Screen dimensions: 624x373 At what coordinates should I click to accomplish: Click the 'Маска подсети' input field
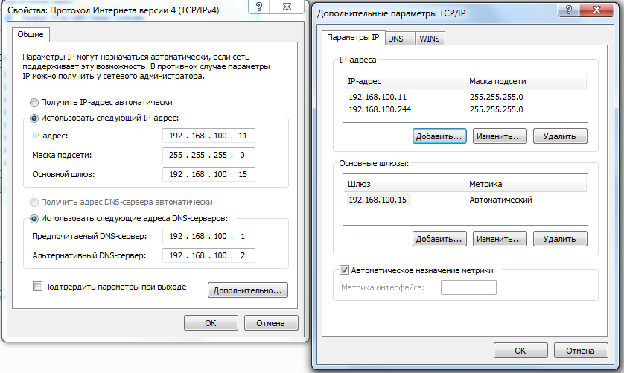pos(208,155)
